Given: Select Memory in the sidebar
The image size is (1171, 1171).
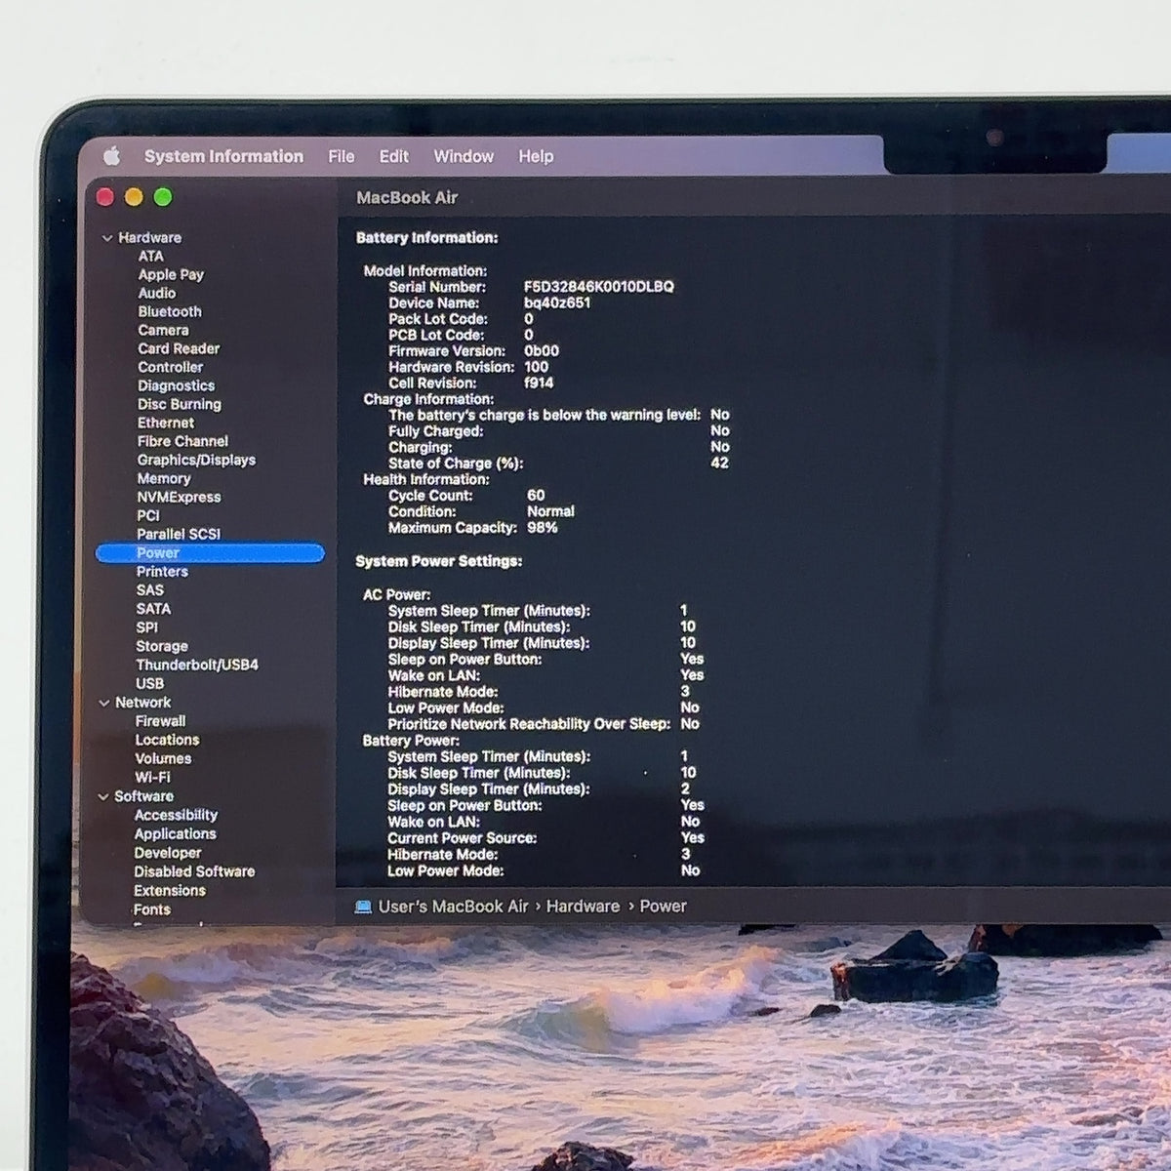Looking at the screenshot, I should 164,479.
